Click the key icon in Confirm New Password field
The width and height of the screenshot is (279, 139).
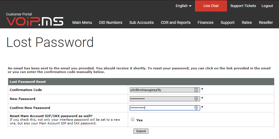pos(196,108)
